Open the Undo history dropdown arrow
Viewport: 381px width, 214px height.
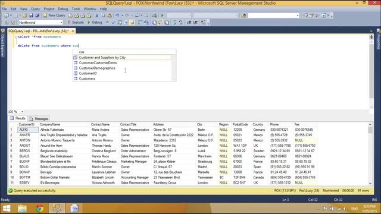point(122,15)
